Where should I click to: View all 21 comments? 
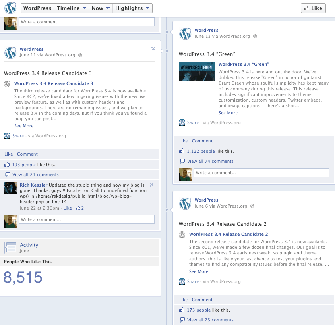pyautogui.click(x=35, y=175)
